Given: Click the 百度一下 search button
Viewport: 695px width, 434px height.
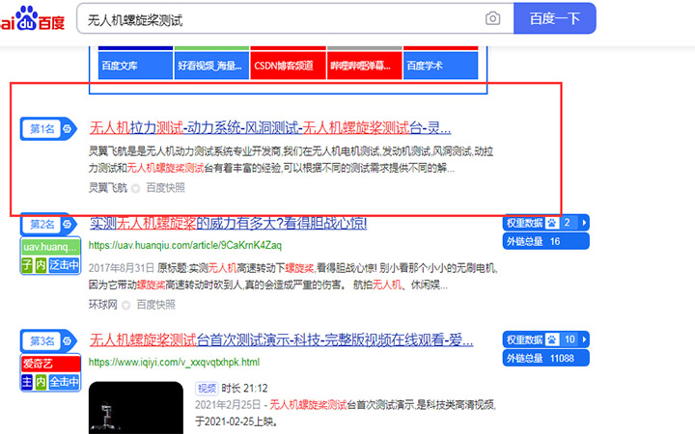Looking at the screenshot, I should pyautogui.click(x=554, y=18).
